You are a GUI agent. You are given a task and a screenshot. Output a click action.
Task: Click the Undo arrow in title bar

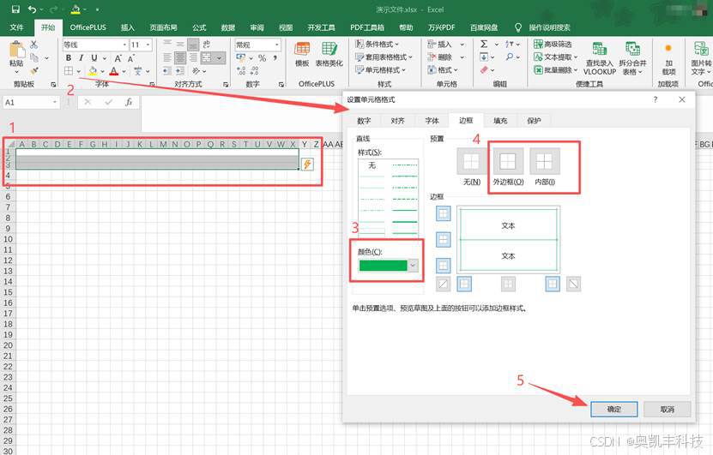tap(32, 9)
